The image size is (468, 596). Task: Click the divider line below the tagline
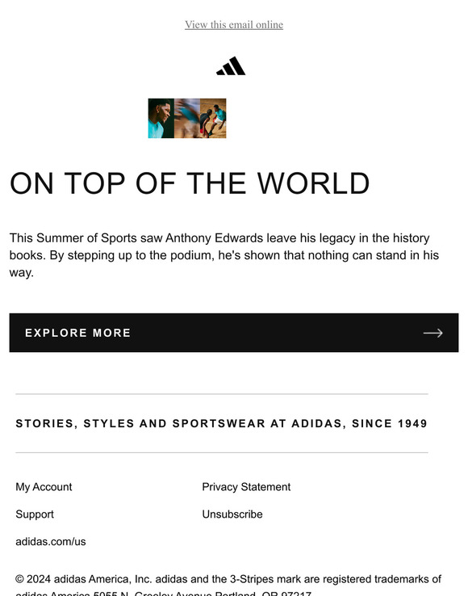222,453
